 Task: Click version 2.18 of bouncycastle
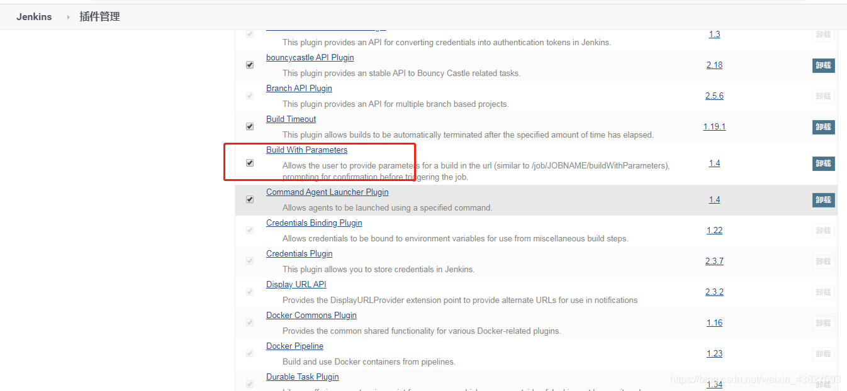(714, 65)
